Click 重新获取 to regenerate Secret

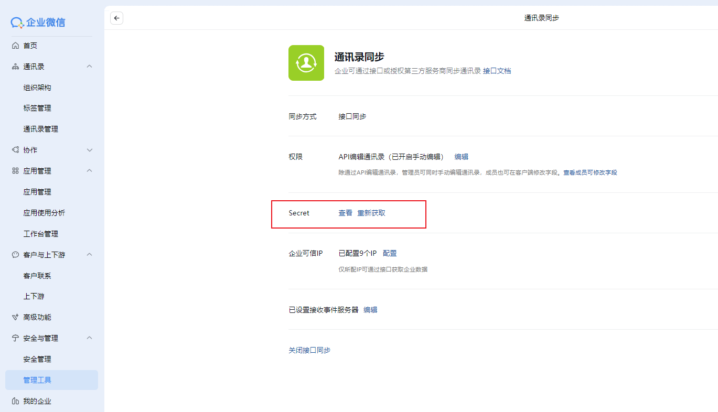(371, 213)
